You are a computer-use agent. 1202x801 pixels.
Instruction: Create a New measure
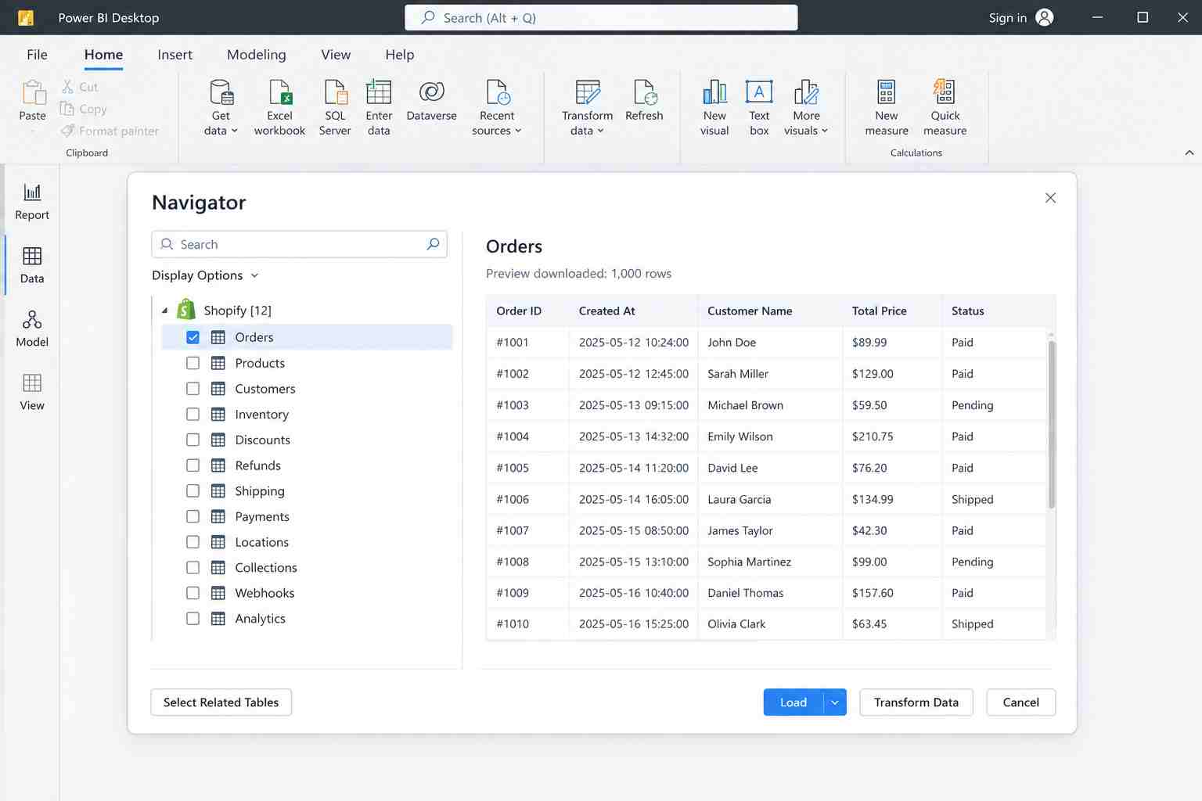(x=887, y=108)
